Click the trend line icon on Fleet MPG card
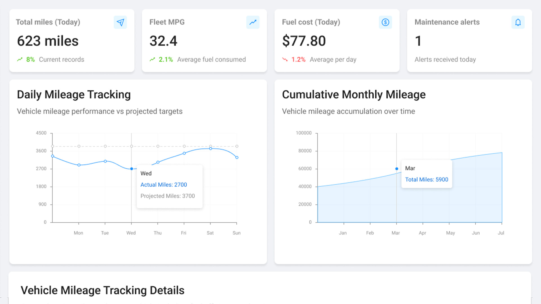 pyautogui.click(x=253, y=22)
